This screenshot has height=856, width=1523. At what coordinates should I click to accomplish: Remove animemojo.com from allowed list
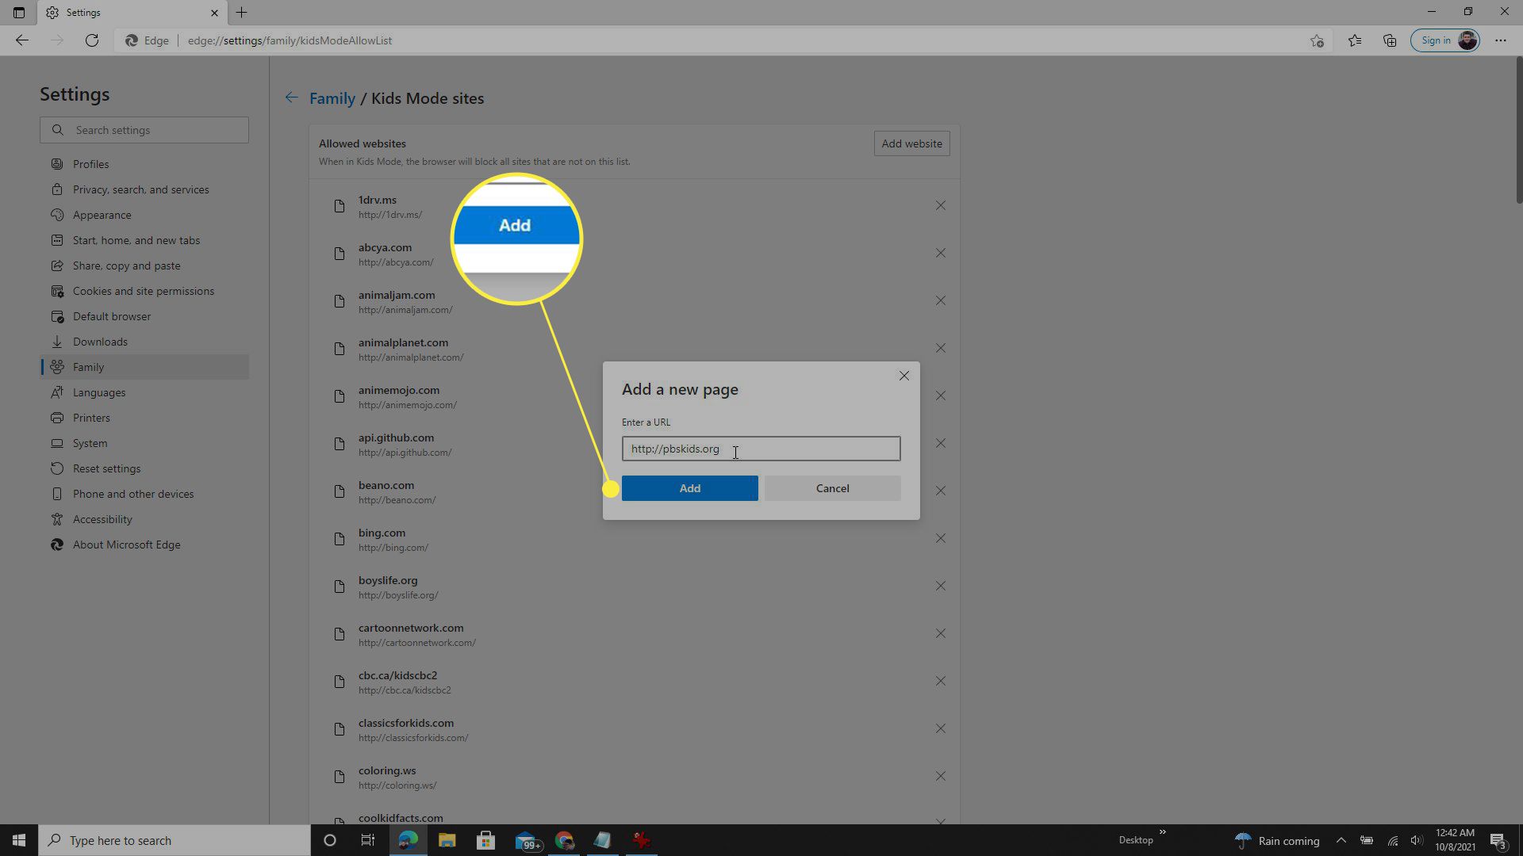click(x=940, y=396)
